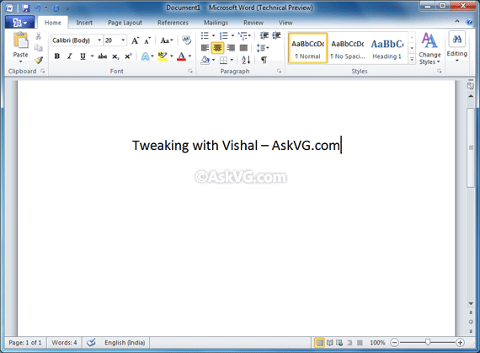Viewport: 480px width, 353px height.
Task: Click the Save icon in quick access toolbar
Action: pyautogui.click(x=26, y=8)
